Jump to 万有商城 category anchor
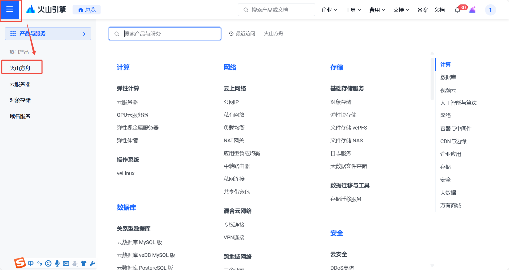Image resolution: width=509 pixels, height=270 pixels. [x=451, y=205]
